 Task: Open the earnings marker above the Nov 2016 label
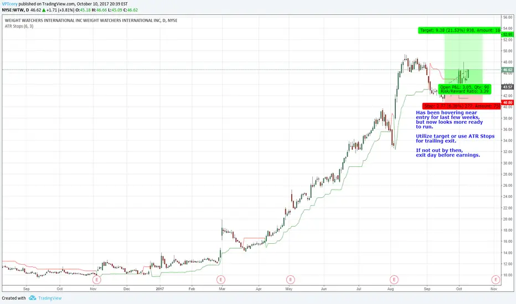coord(96,280)
